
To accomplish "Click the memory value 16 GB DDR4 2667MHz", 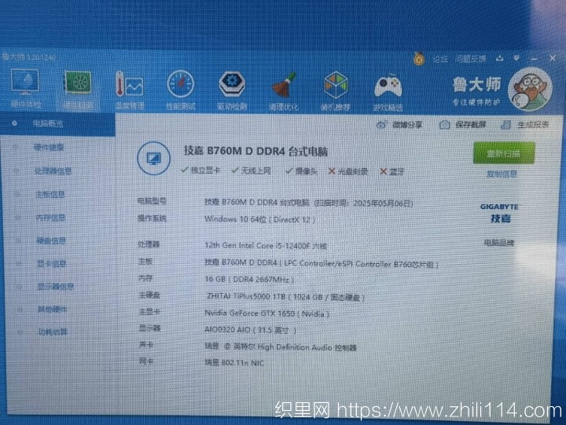I will 249,279.
